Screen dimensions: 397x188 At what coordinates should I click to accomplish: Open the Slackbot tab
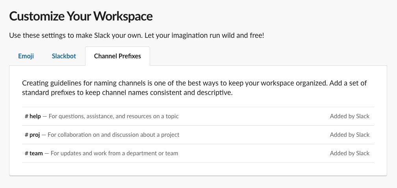[x=64, y=56]
